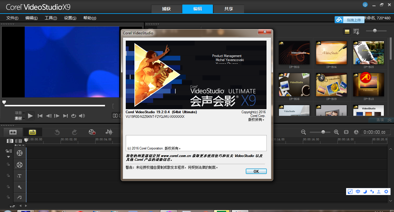The width and height of the screenshot is (394, 212).
Task: Switch to the 捕获 tab
Action: 166,9
